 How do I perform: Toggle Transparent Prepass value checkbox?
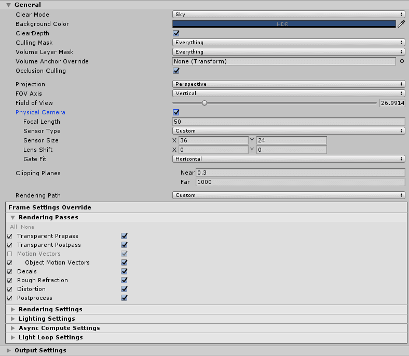pyautogui.click(x=124, y=236)
